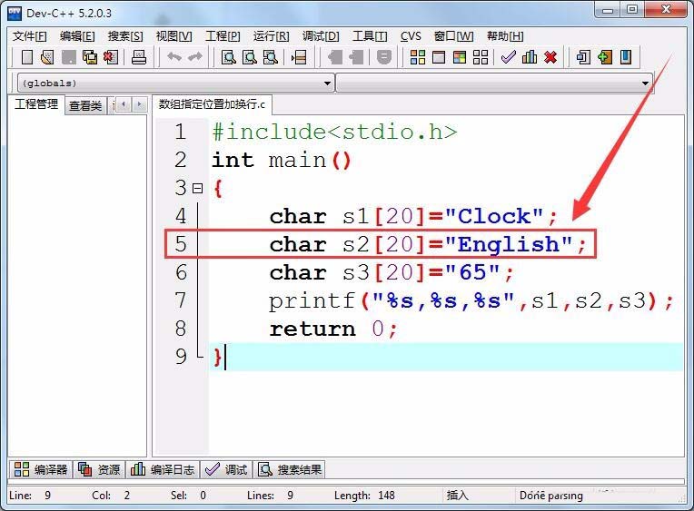Click the grayed Save file icon
The image size is (694, 511).
pyautogui.click(x=69, y=57)
